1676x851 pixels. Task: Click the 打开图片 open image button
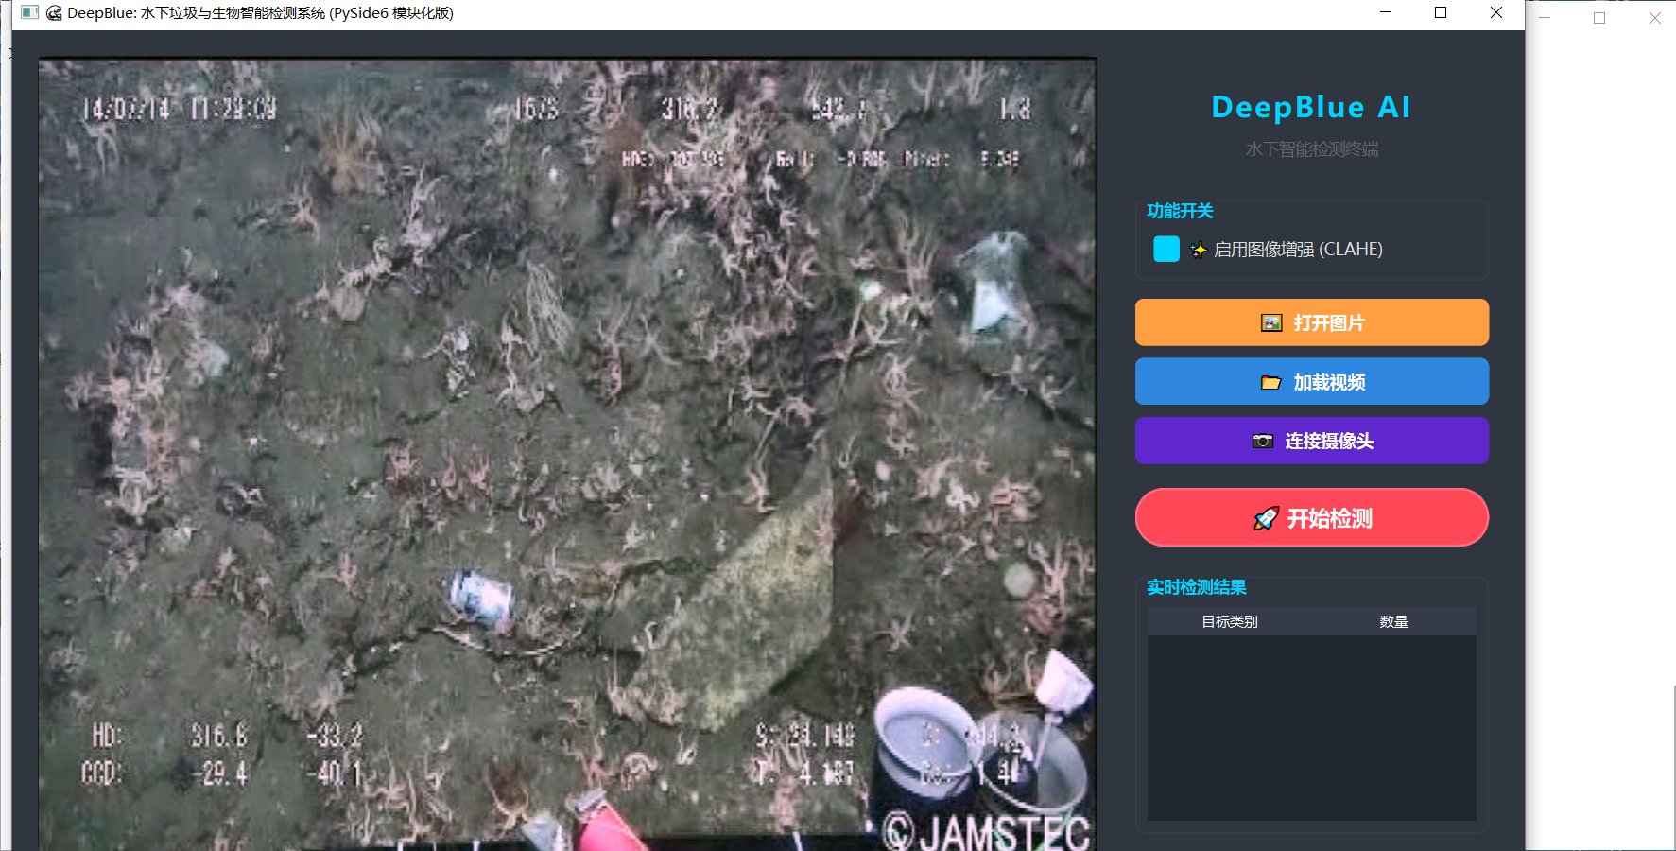[x=1312, y=322]
